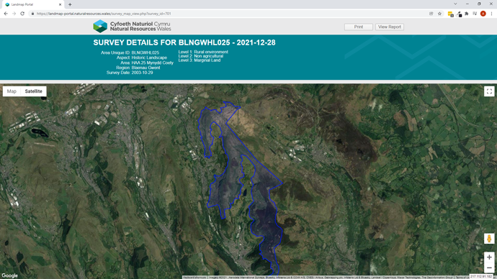
Task: Open a new browser tab
Action: coord(70,4)
